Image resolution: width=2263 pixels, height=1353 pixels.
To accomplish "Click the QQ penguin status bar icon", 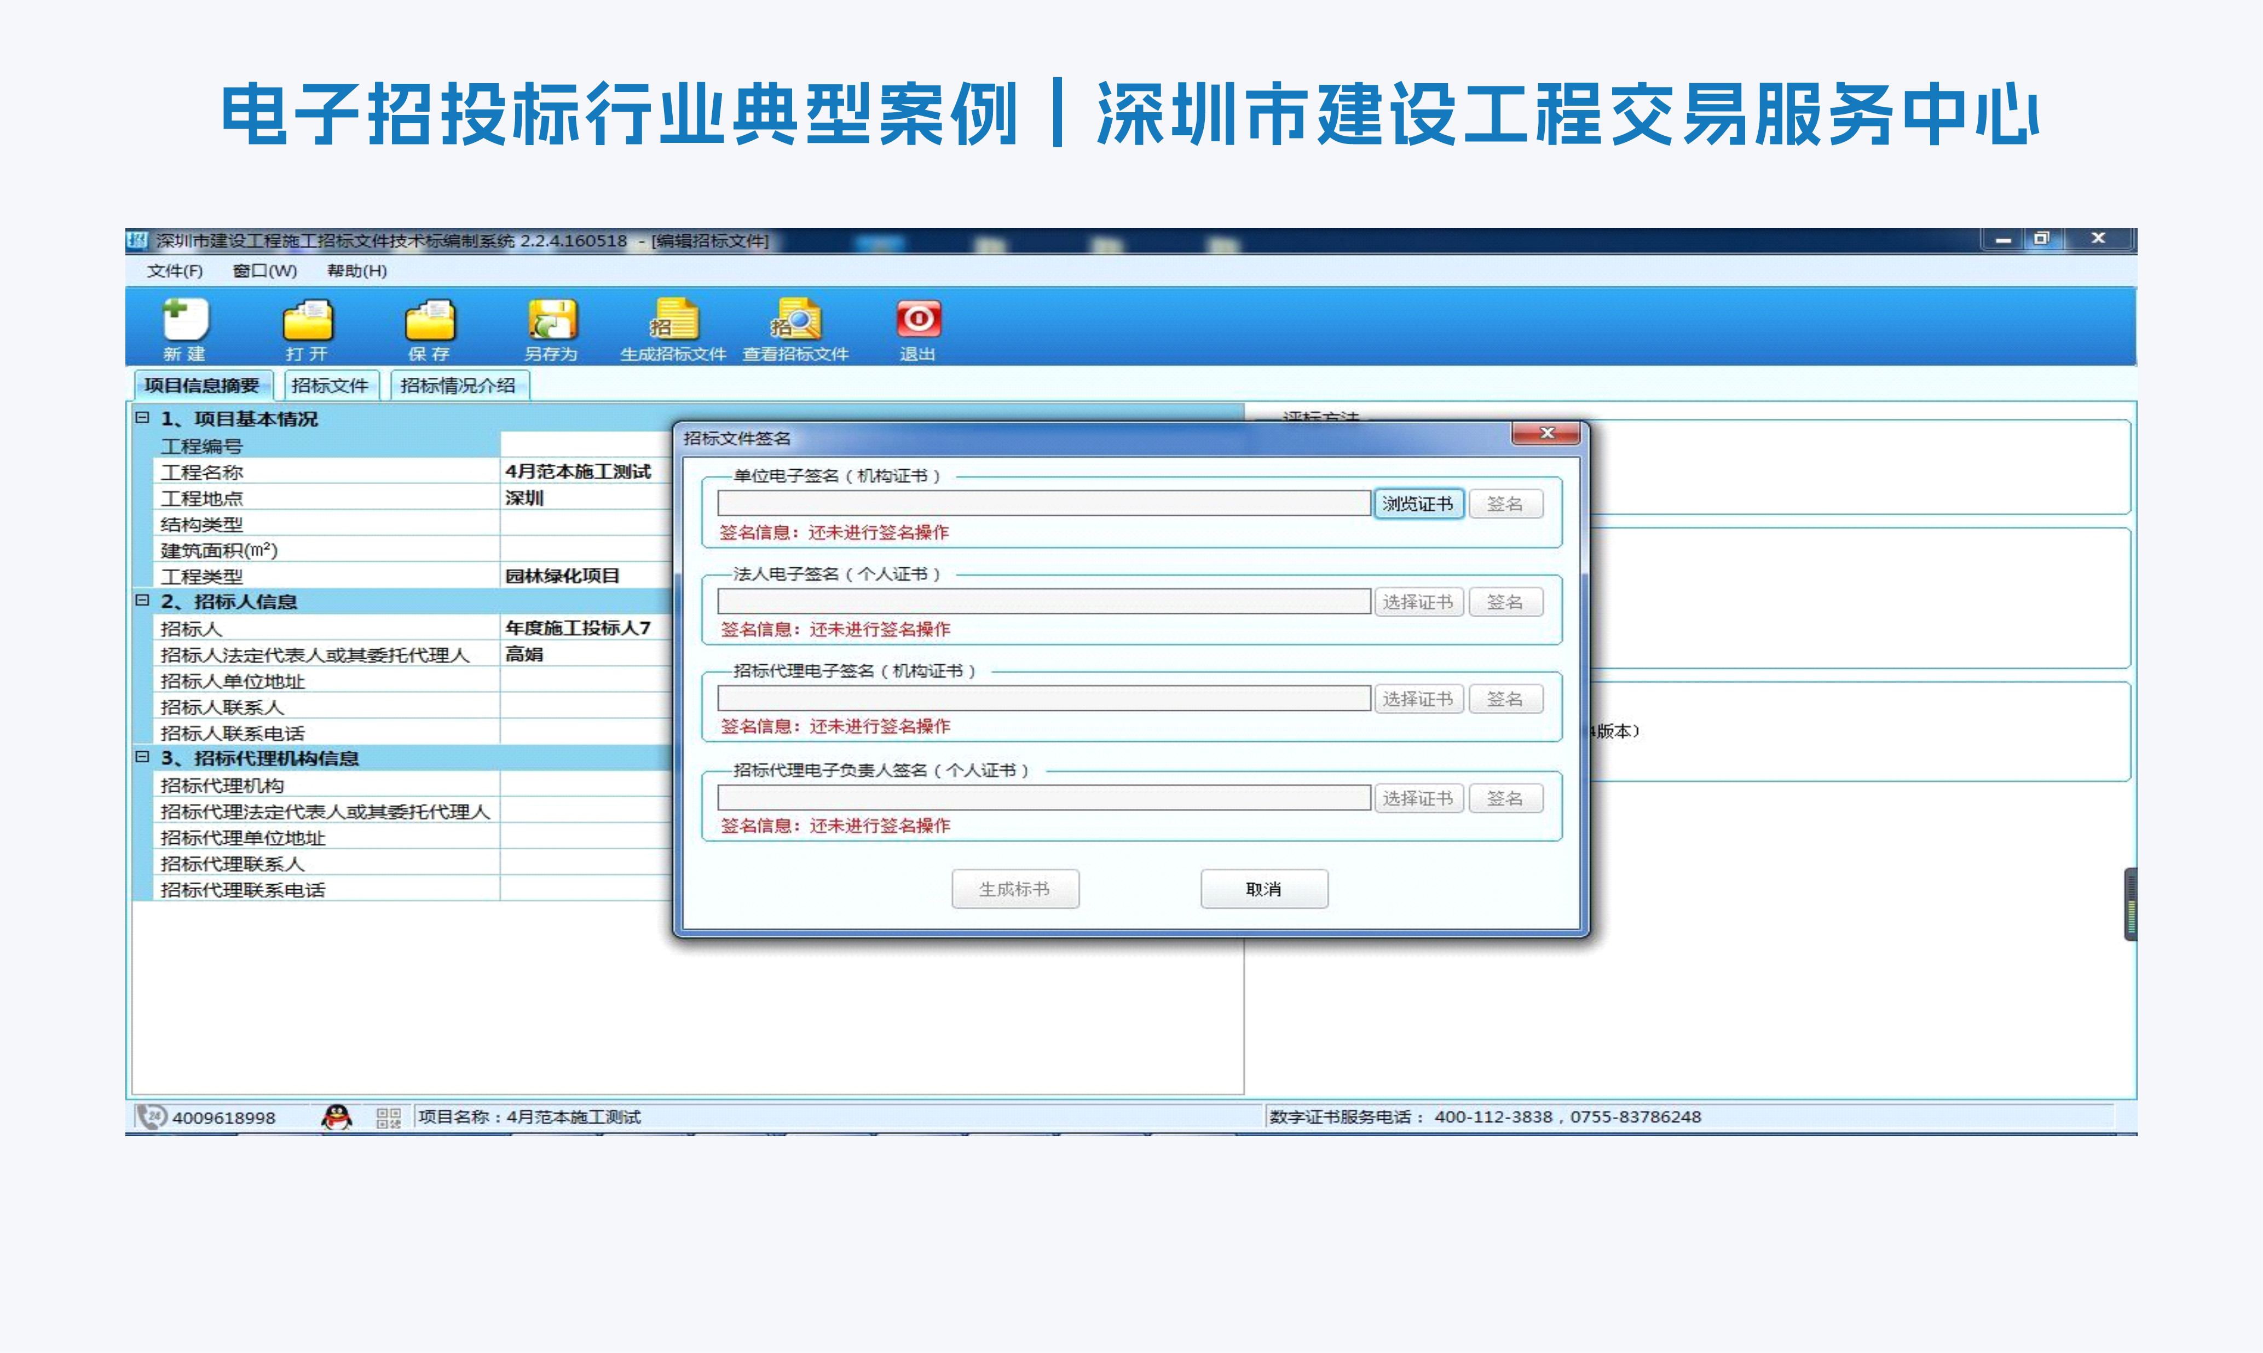I will 336,1117.
